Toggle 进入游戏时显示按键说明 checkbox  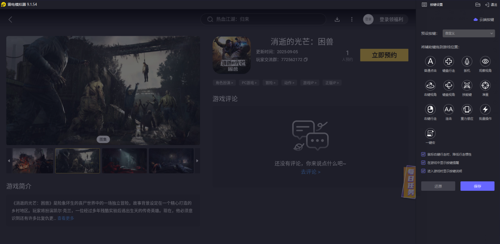pos(423,171)
